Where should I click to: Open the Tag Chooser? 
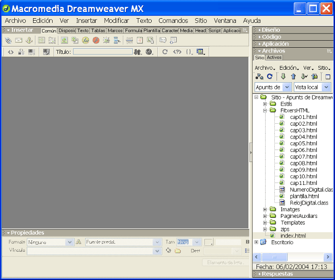[x=173, y=40]
